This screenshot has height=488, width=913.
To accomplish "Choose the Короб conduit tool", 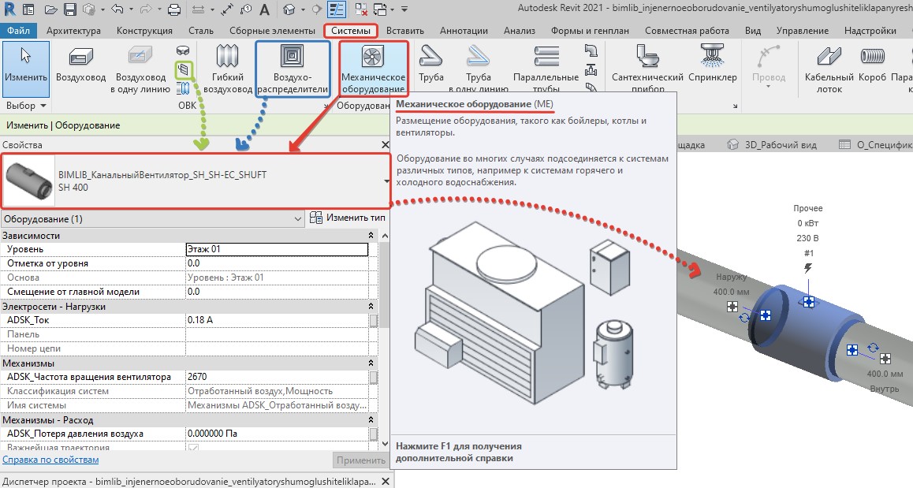I will (872, 65).
